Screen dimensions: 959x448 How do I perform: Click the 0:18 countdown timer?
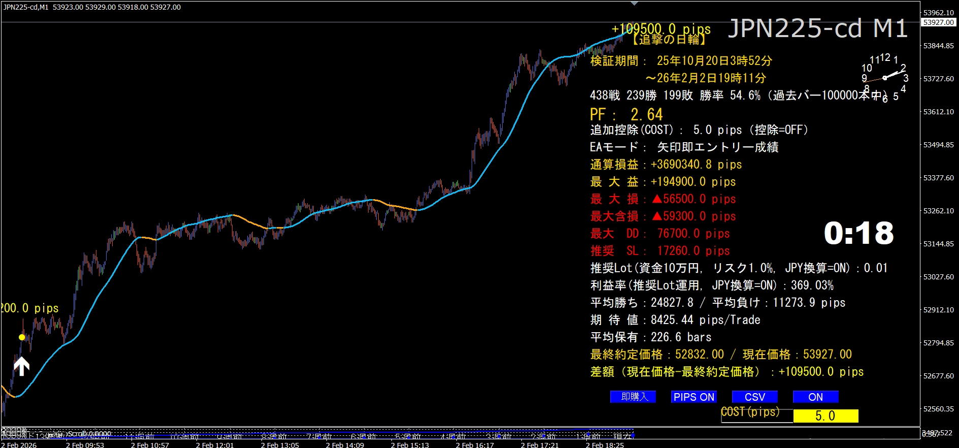[x=858, y=233]
